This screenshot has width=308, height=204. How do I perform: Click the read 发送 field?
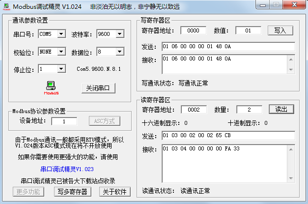[227, 136]
